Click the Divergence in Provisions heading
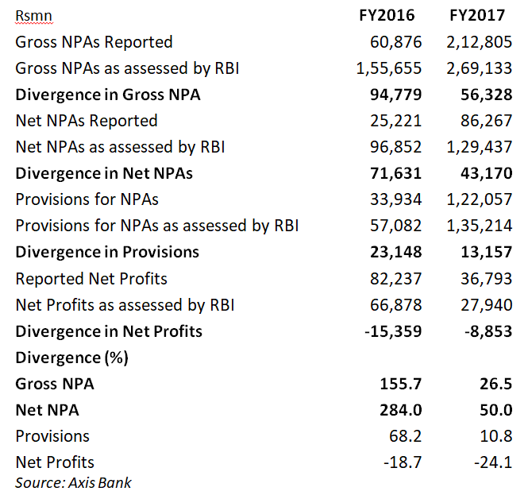 pos(107,252)
